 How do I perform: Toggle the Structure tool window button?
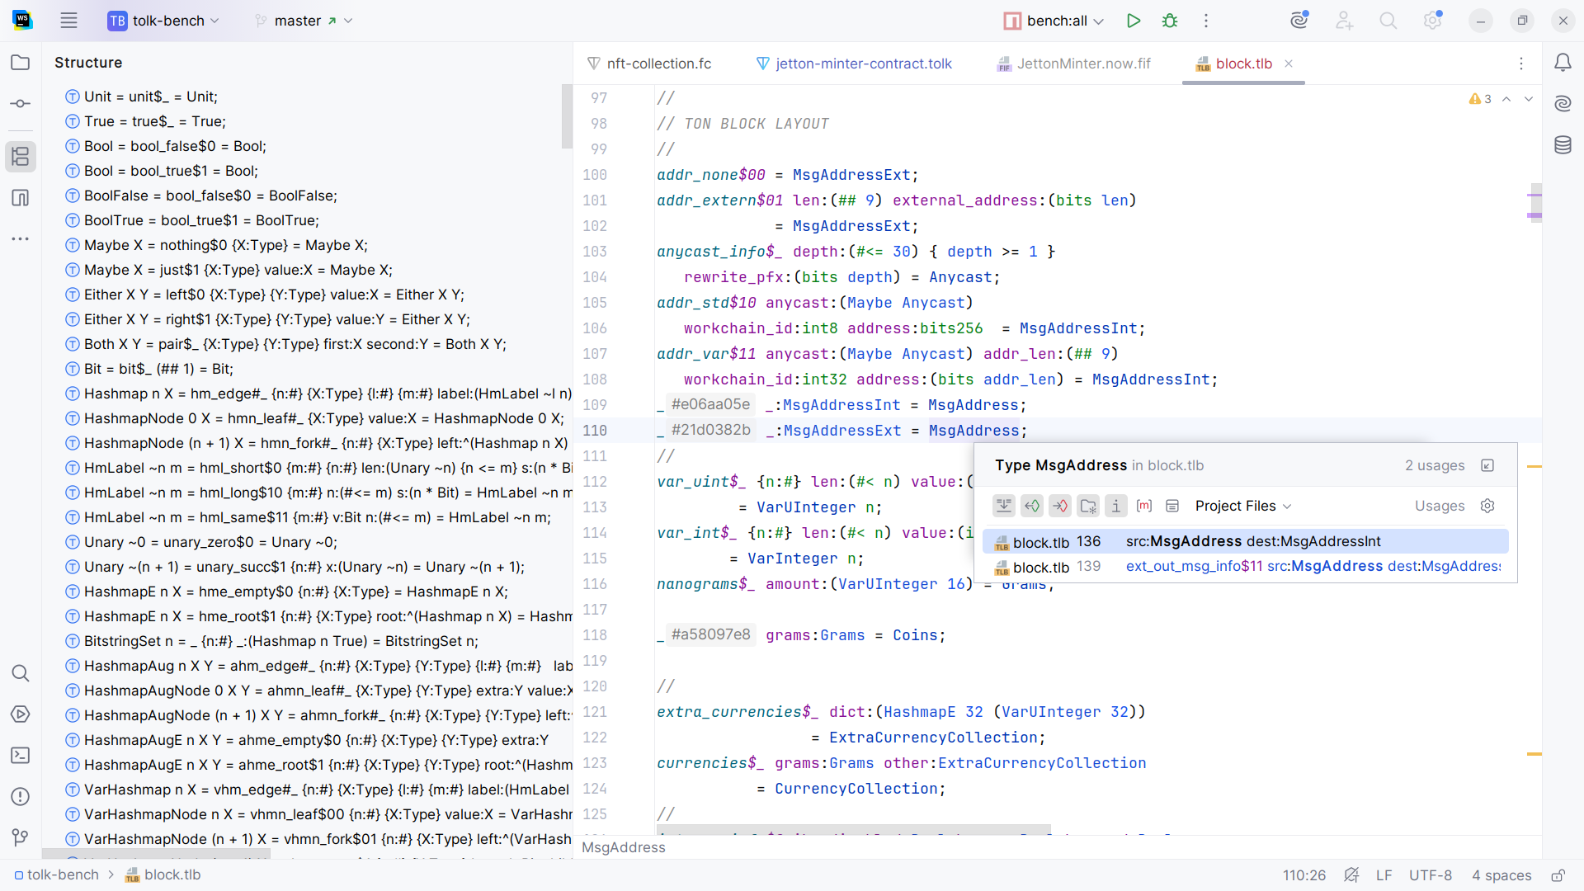(x=21, y=156)
